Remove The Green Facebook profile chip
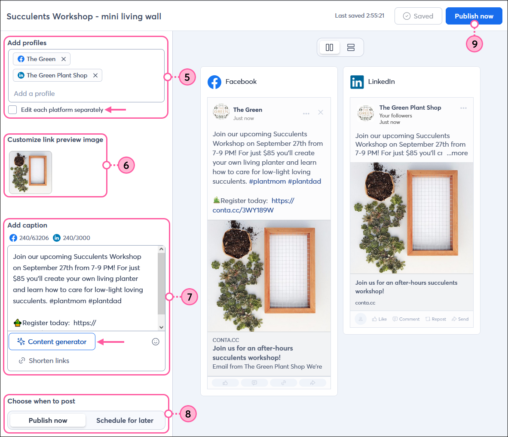This screenshot has height=437, width=508. coord(64,59)
